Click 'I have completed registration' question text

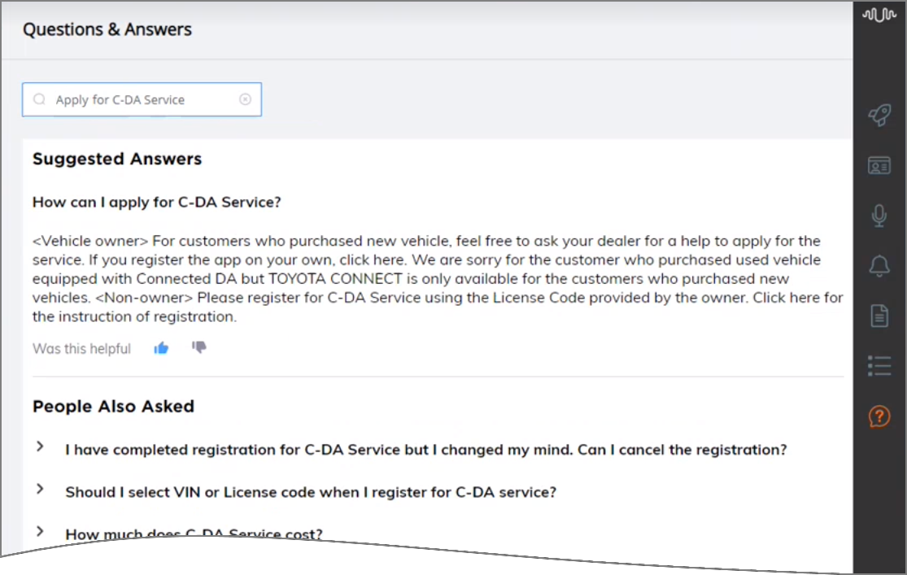click(x=425, y=450)
